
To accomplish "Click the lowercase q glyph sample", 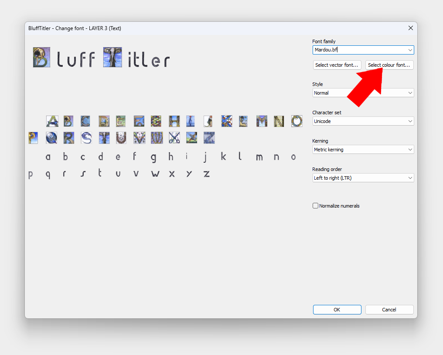I will click(48, 175).
